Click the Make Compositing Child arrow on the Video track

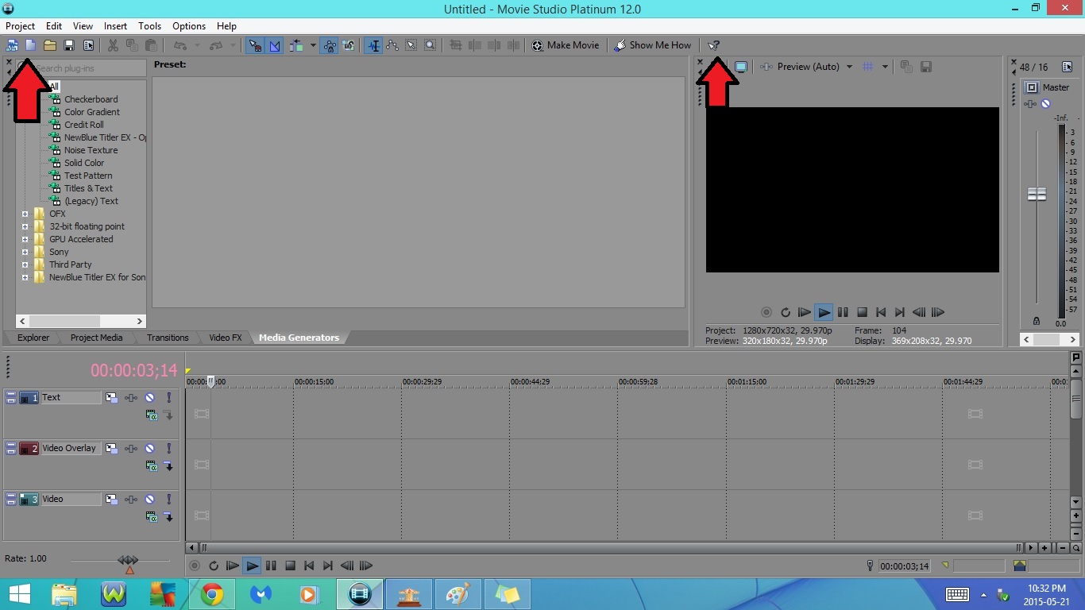point(168,517)
